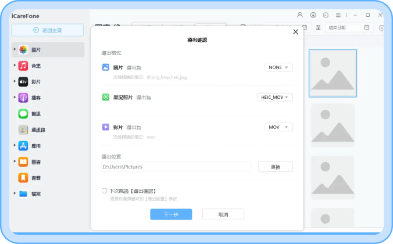Click the feedback note icon in title bar
Image resolution: width=393 pixels, height=244 pixels.
coord(326,15)
